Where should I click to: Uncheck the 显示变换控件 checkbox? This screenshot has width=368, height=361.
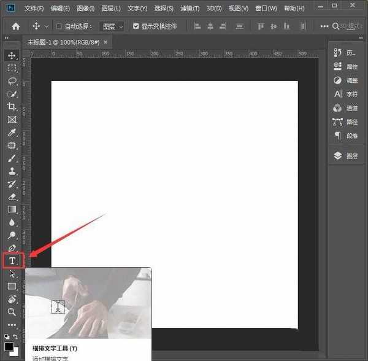coord(136,26)
